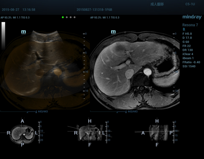The height and width of the screenshot is (159, 204).
Task: Click the mindray logo
Action: 192,17
